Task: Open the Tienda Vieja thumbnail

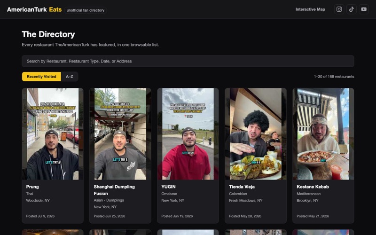Action: pos(255,134)
